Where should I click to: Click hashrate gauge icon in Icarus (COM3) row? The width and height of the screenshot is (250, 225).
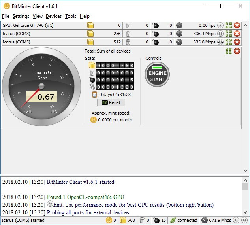click(179, 34)
